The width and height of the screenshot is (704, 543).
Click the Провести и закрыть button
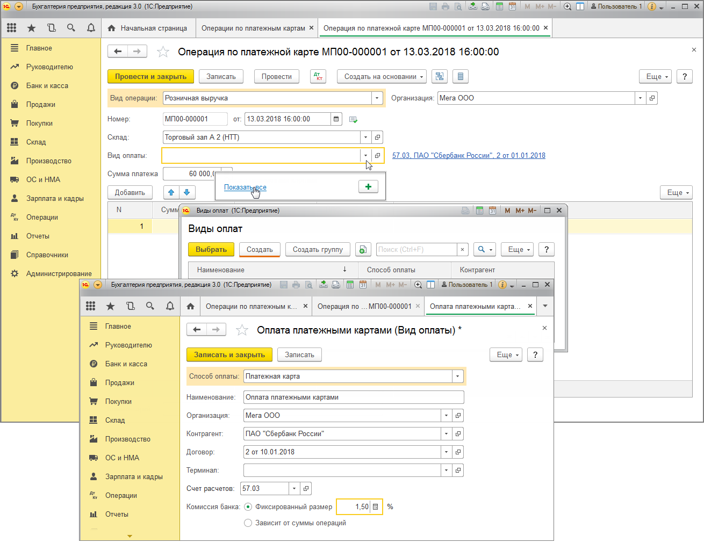[x=150, y=76]
